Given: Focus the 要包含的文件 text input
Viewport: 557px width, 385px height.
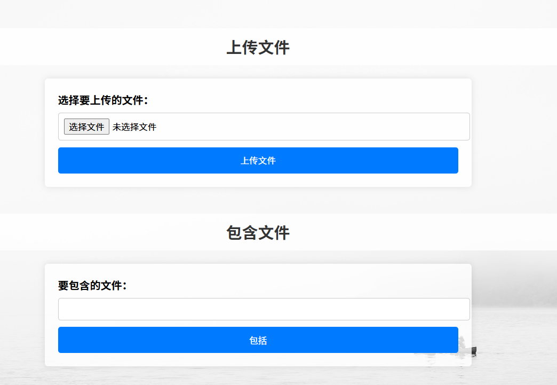Looking at the screenshot, I should [x=264, y=309].
